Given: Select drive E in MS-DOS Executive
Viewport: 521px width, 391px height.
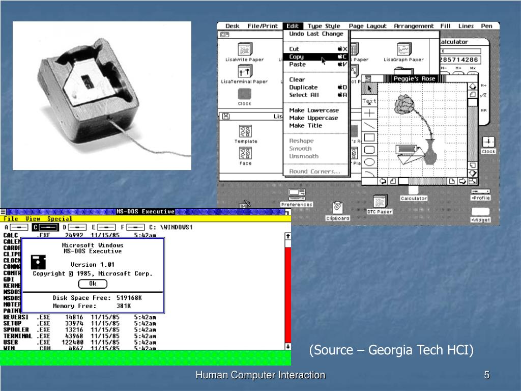Looking at the screenshot, I should [103, 228].
